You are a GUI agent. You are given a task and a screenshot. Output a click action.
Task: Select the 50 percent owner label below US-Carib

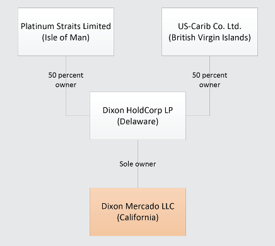(x=209, y=80)
